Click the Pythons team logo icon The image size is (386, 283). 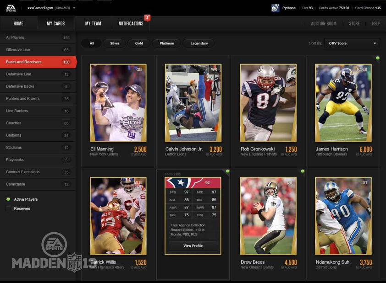[275, 8]
